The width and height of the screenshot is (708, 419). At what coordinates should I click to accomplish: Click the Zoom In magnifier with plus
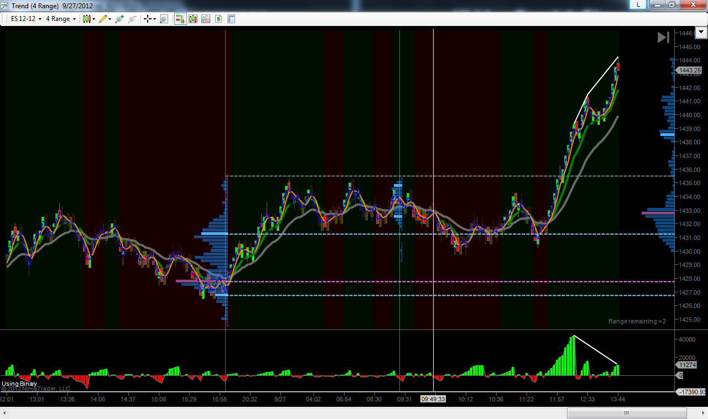(x=119, y=19)
